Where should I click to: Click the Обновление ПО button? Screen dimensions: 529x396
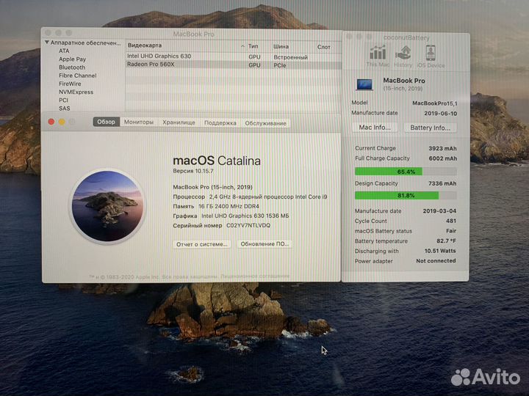coord(264,243)
